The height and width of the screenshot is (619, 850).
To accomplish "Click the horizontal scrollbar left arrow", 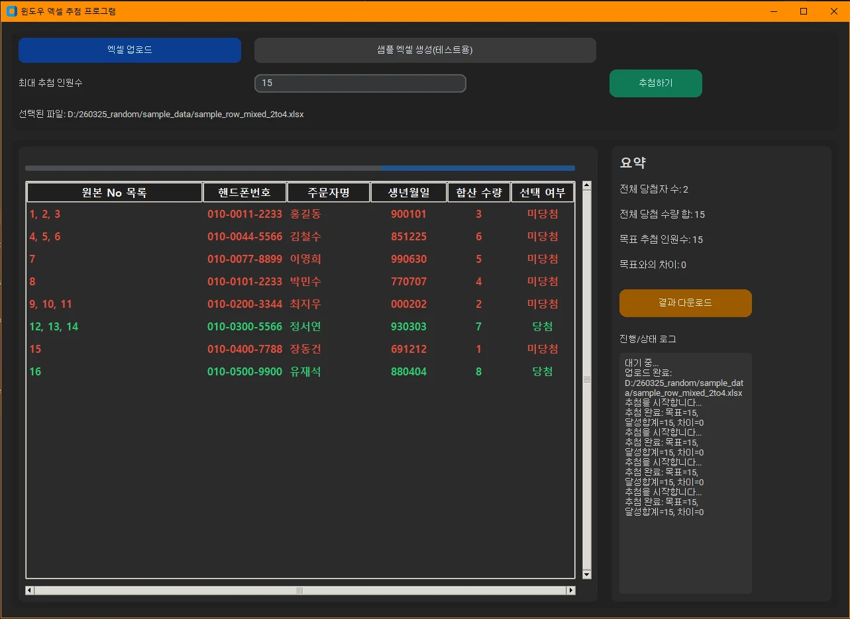I will [30, 590].
